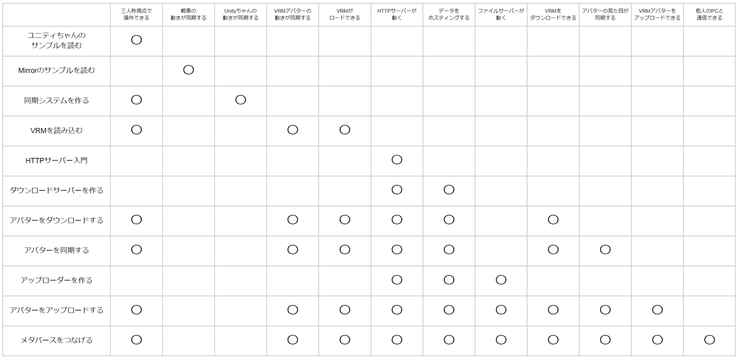Click the circle in the "HTTPサーバー入門" row
This screenshot has width=737, height=358.
(397, 160)
